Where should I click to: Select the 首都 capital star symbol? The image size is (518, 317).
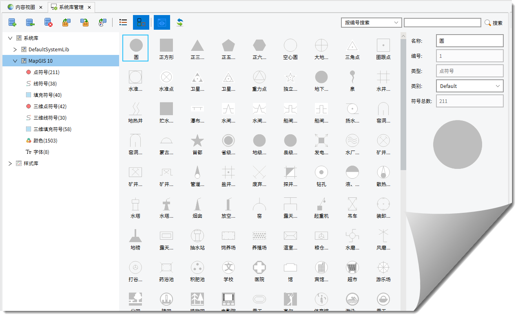pyautogui.click(x=197, y=143)
